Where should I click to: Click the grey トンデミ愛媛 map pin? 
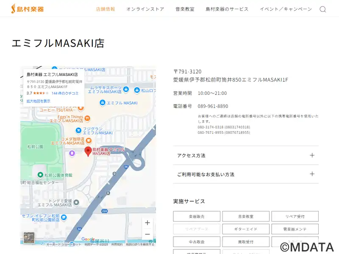pyautogui.click(x=76, y=203)
